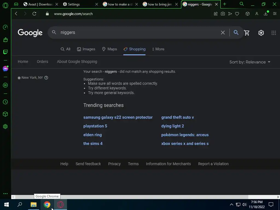Close the Settings tab

tap(97, 4)
